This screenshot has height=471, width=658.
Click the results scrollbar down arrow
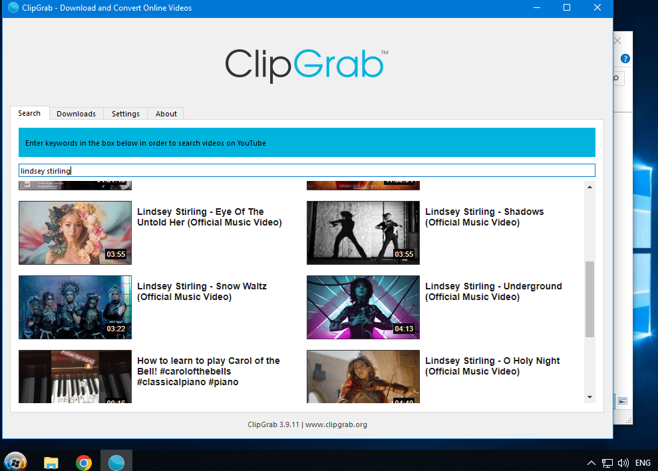point(589,397)
